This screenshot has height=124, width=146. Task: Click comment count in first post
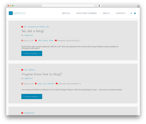pos(79,40)
